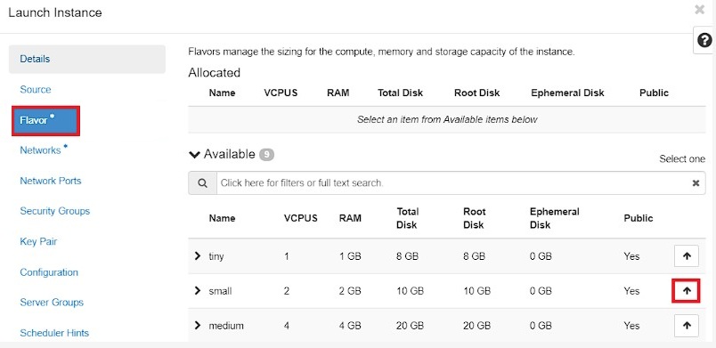This screenshot has height=348, width=716.
Task: Click the 'tiny' flavor name
Action: pyautogui.click(x=216, y=256)
